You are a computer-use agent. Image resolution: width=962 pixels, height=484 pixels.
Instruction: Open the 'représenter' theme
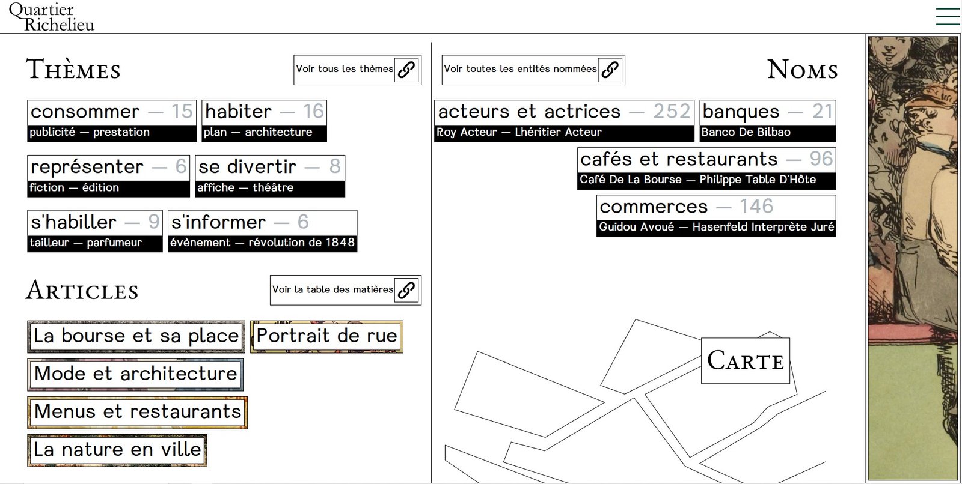[x=108, y=176]
